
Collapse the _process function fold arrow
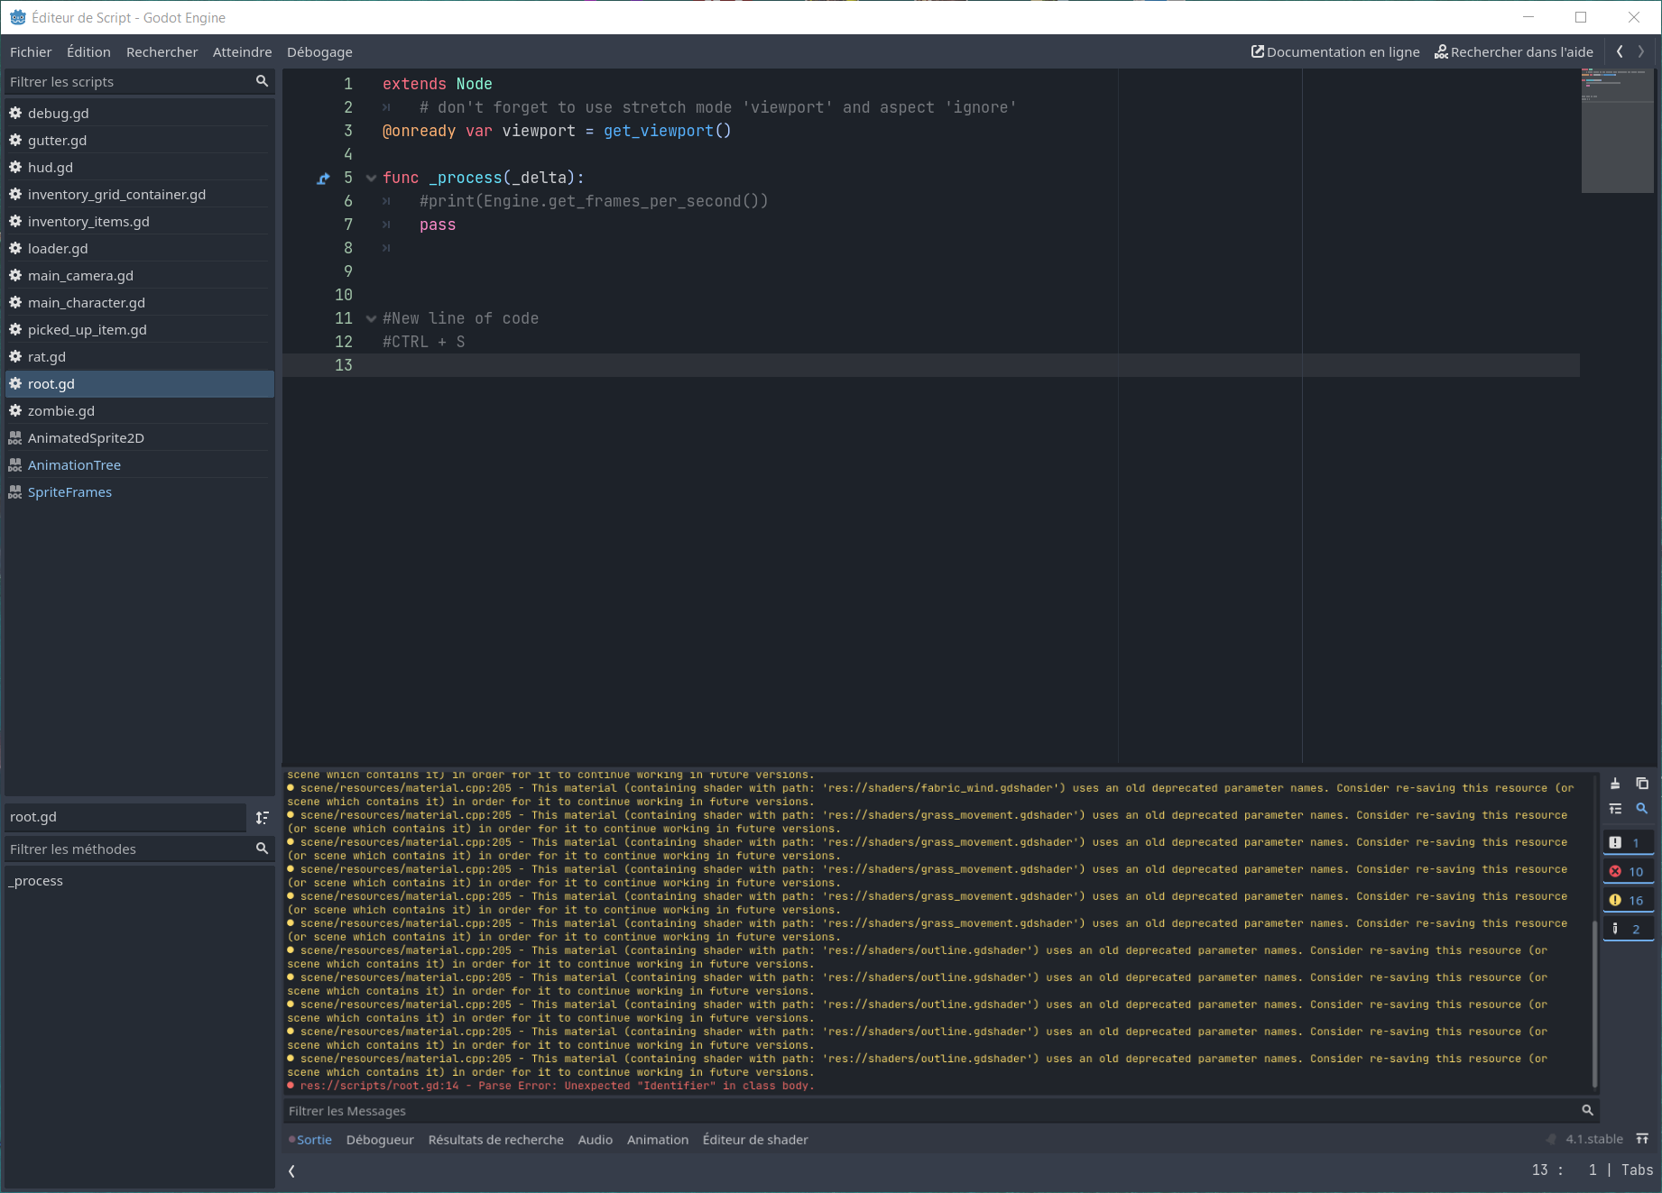coord(371,178)
